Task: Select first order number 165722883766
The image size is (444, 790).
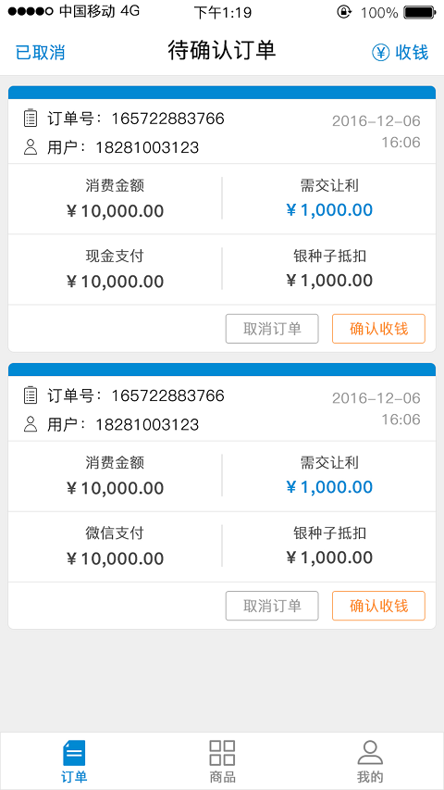Action: [167, 119]
